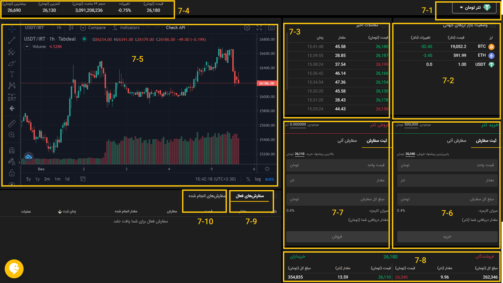This screenshot has width=503, height=283.
Task: Click the sell Tether button
Action: 337,237
